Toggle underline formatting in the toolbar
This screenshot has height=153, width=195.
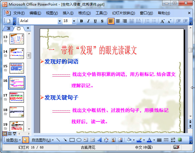tap(95, 21)
